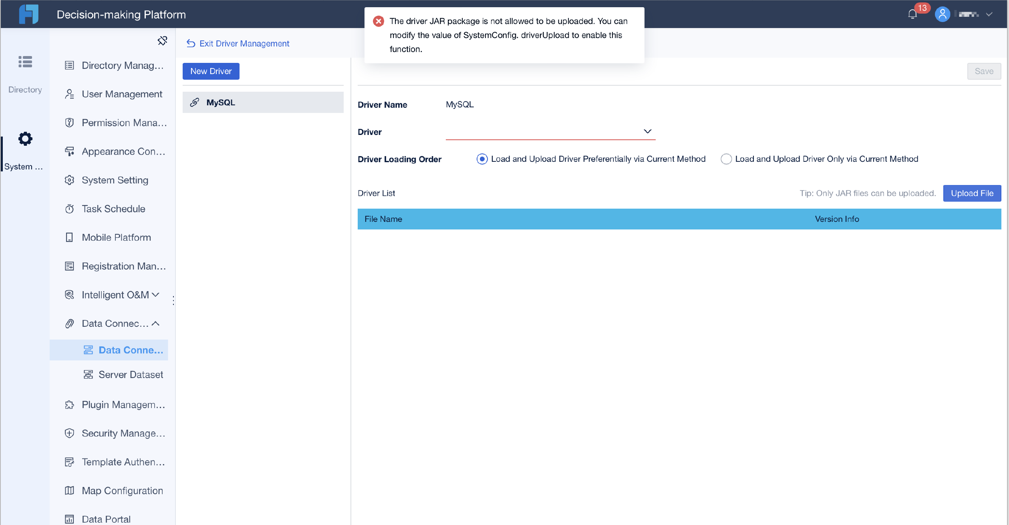1009x525 pixels.
Task: Open Security Management
Action: click(x=123, y=433)
